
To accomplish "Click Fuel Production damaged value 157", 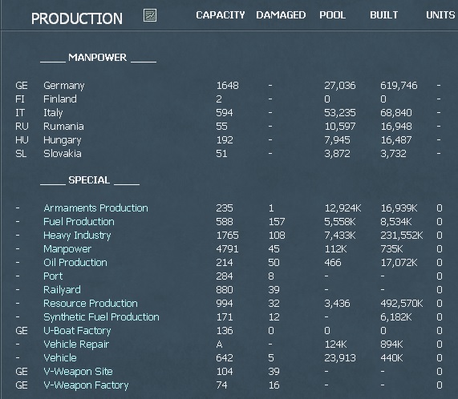I will pyautogui.click(x=277, y=222).
